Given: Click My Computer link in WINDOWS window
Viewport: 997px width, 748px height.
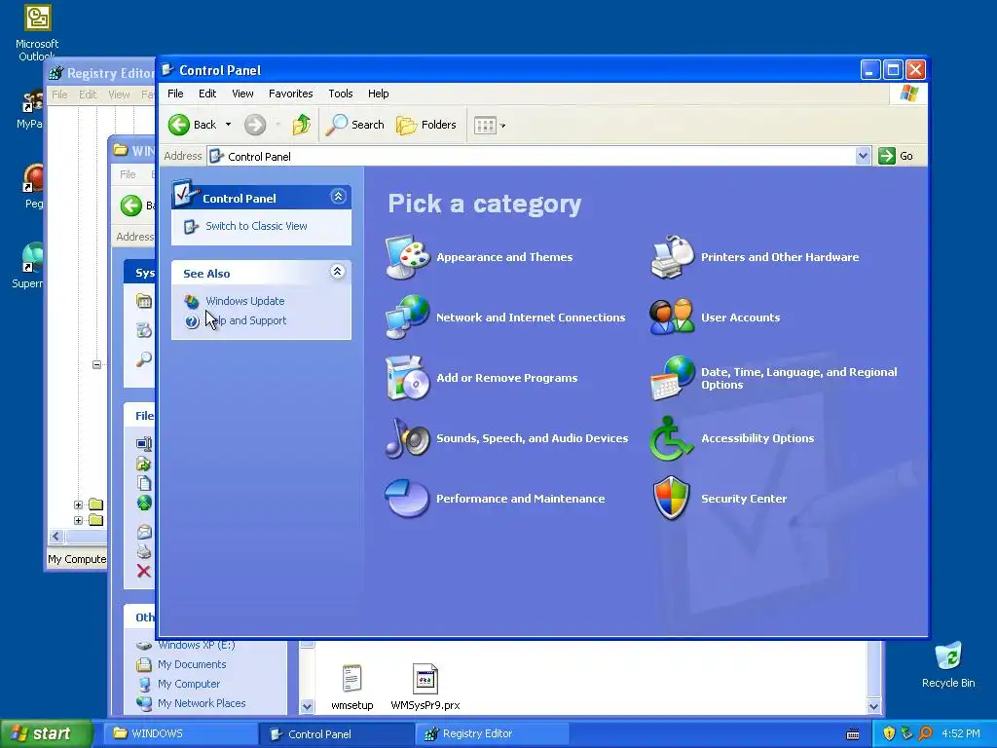Looking at the screenshot, I should 189,684.
